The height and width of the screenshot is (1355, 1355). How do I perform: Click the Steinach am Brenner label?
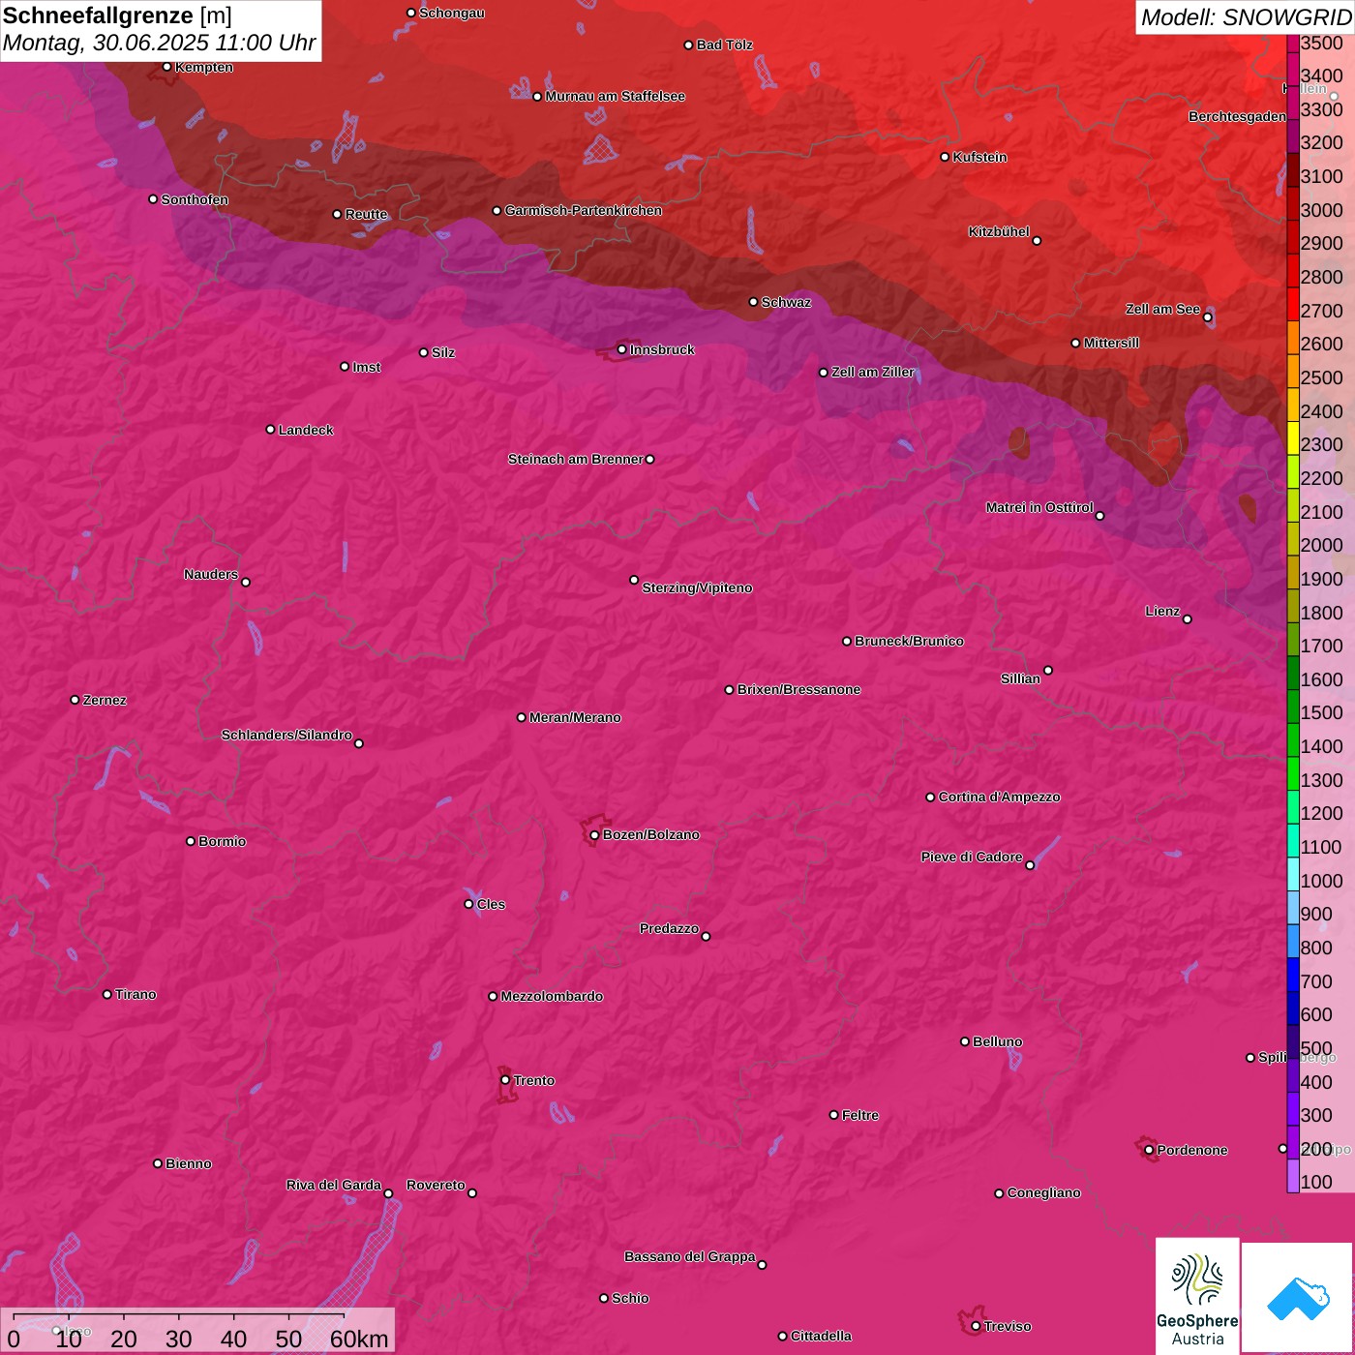[576, 459]
